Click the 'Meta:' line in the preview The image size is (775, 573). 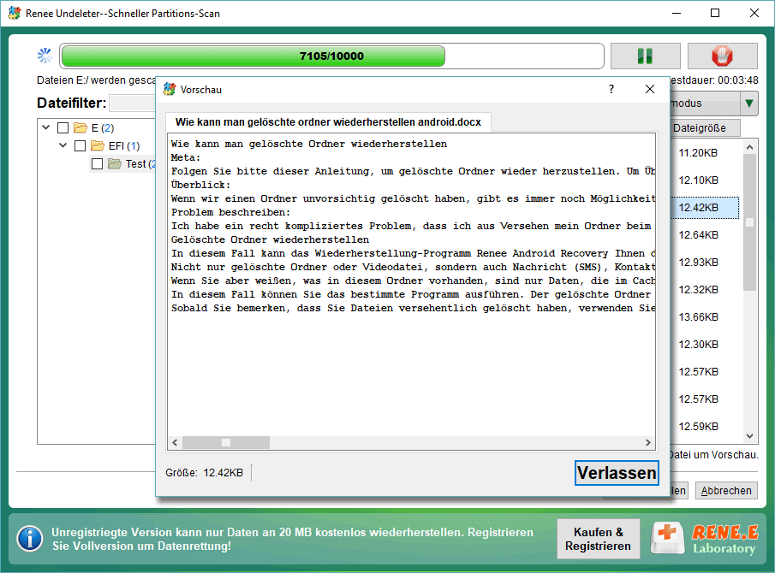pyautogui.click(x=186, y=157)
